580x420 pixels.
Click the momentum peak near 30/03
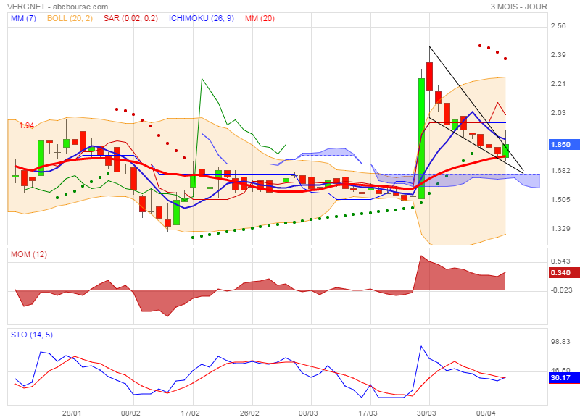coord(421,256)
